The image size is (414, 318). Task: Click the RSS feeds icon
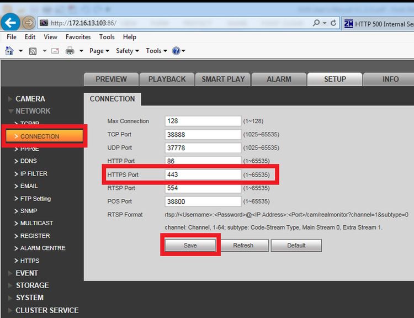33,51
